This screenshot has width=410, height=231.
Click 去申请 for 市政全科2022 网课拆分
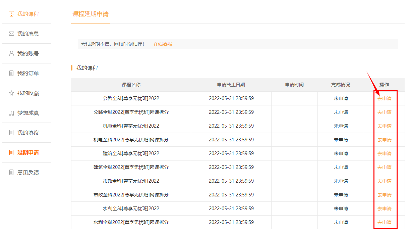[x=384, y=195]
